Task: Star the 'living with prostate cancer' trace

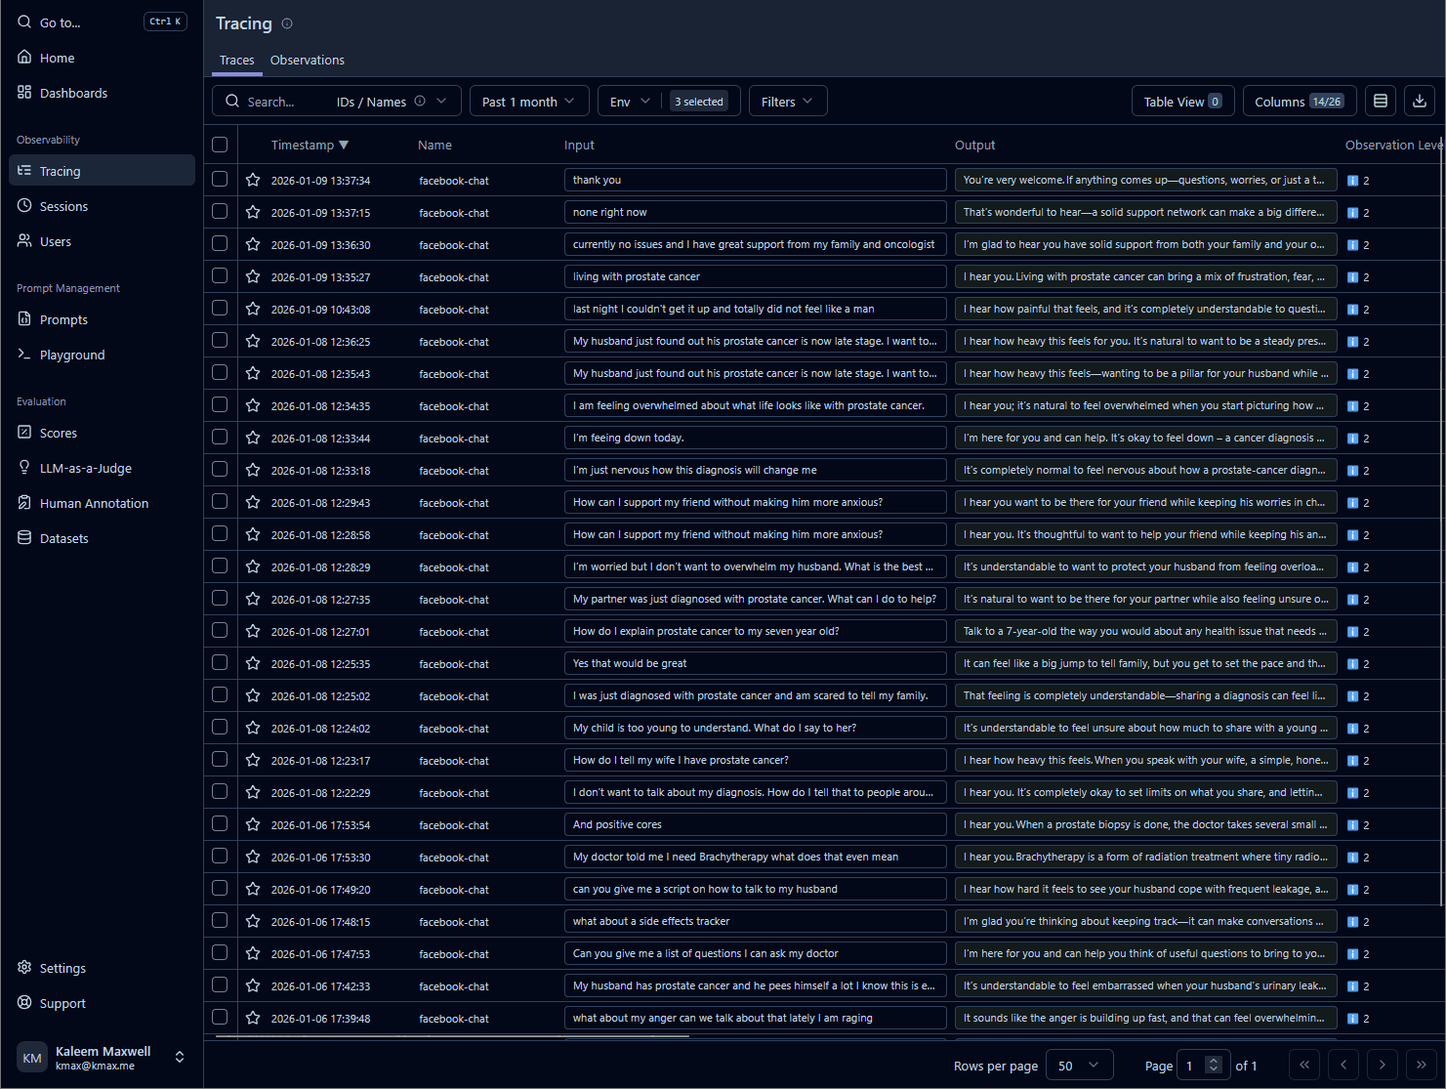Action: point(253,276)
